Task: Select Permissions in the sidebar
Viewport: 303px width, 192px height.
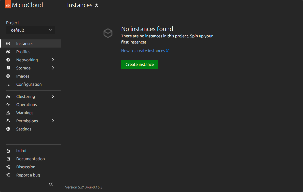Action: (31, 121)
